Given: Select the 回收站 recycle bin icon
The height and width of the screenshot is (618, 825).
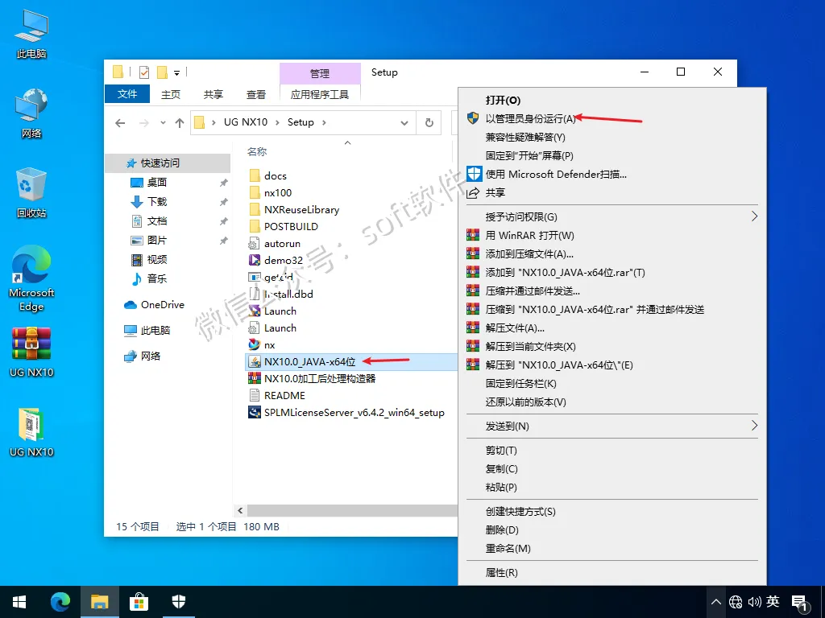Looking at the screenshot, I should [x=31, y=193].
